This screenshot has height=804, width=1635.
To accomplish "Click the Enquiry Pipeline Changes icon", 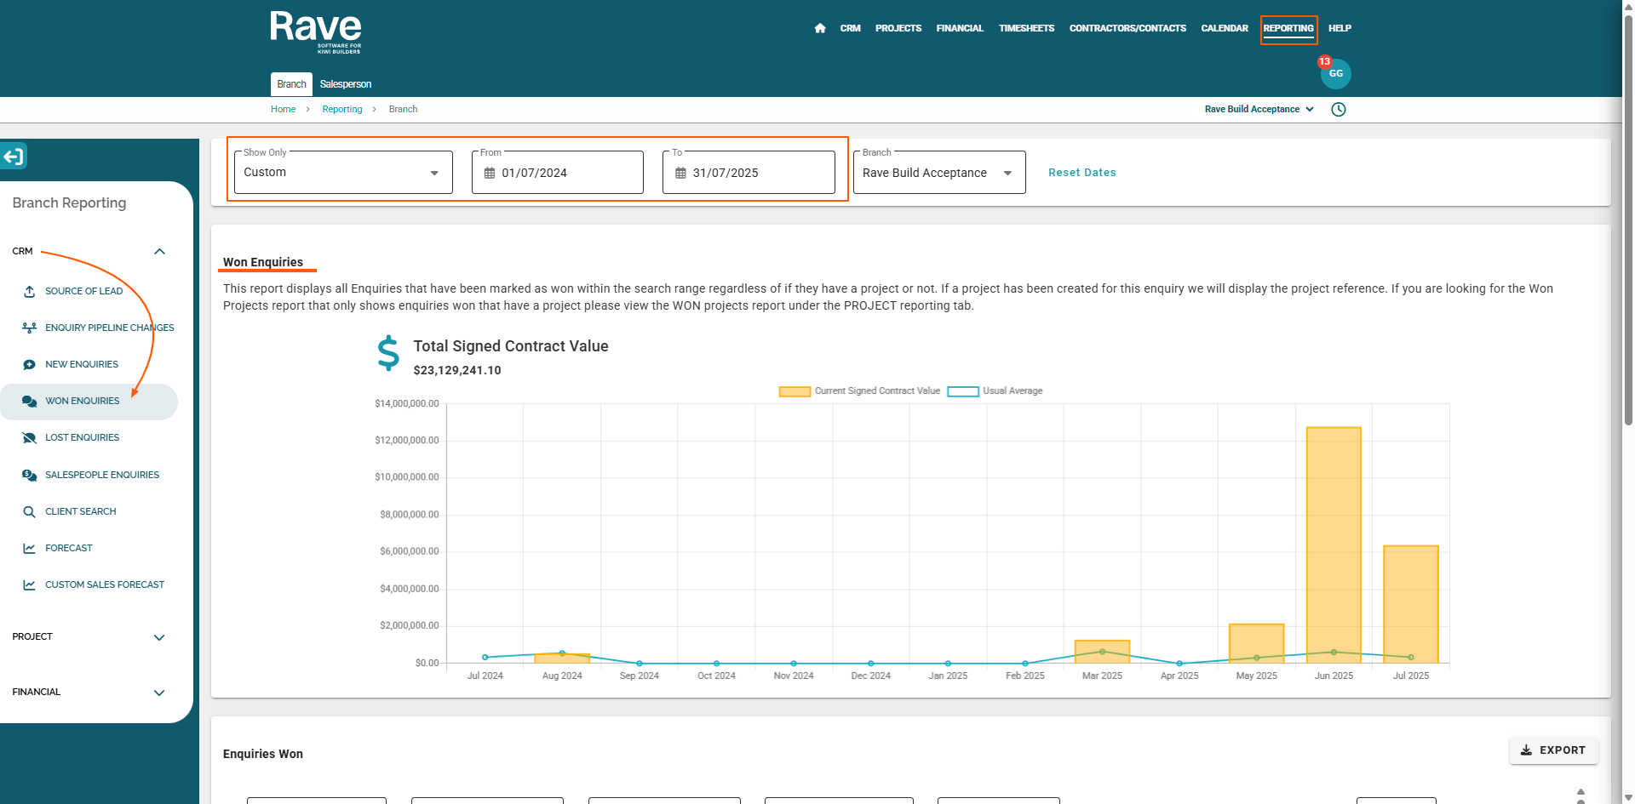I will pyautogui.click(x=29, y=328).
